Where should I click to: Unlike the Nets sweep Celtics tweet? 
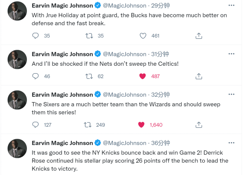[143, 76]
